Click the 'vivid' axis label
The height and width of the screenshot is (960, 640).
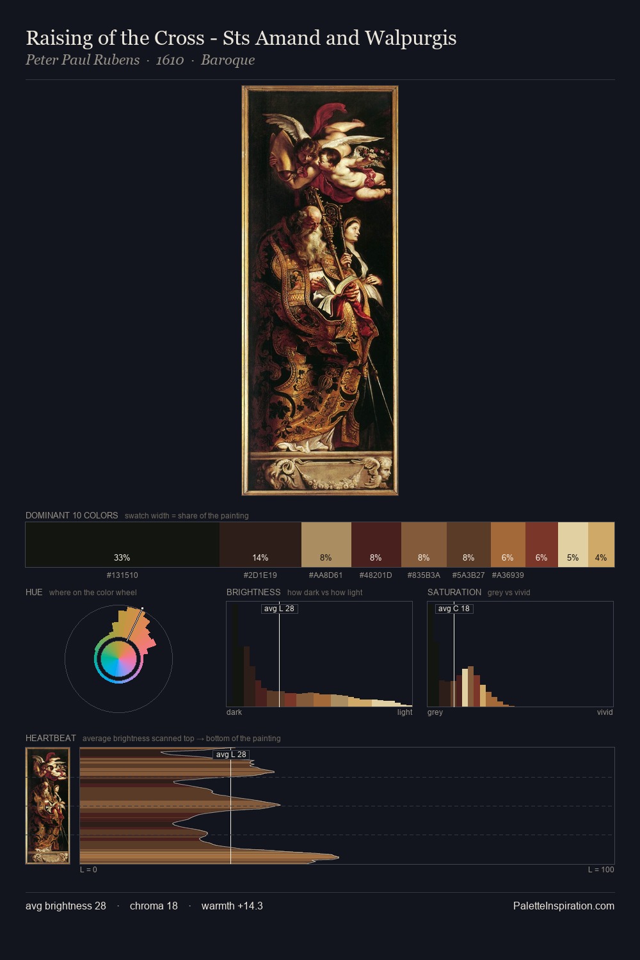click(605, 712)
